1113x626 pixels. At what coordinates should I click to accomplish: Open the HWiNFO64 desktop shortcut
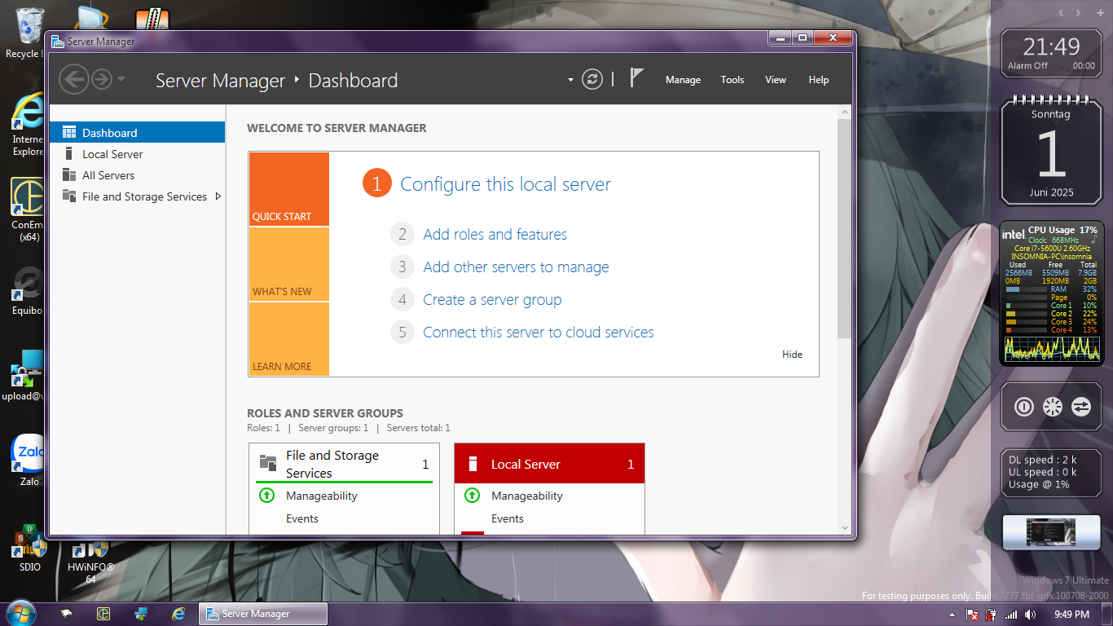click(x=90, y=560)
